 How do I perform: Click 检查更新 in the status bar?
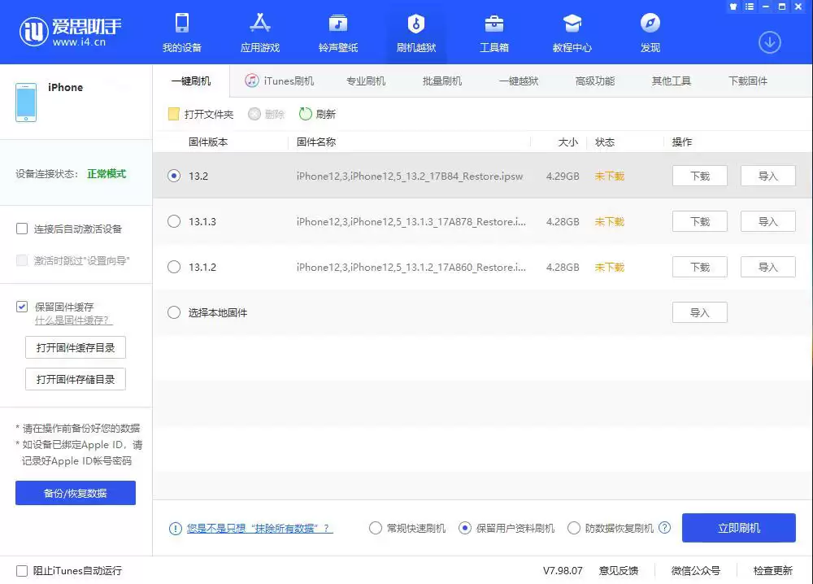[772, 570]
